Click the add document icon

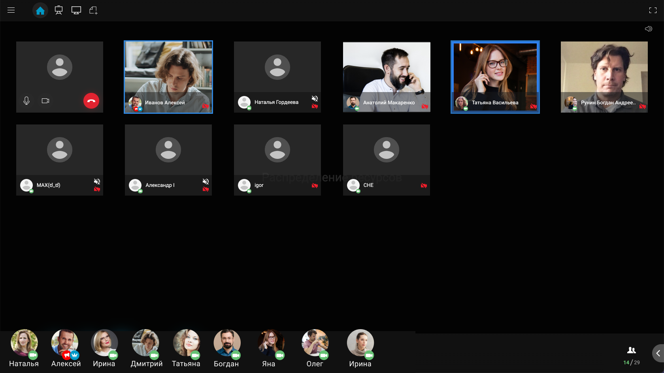[x=93, y=11]
